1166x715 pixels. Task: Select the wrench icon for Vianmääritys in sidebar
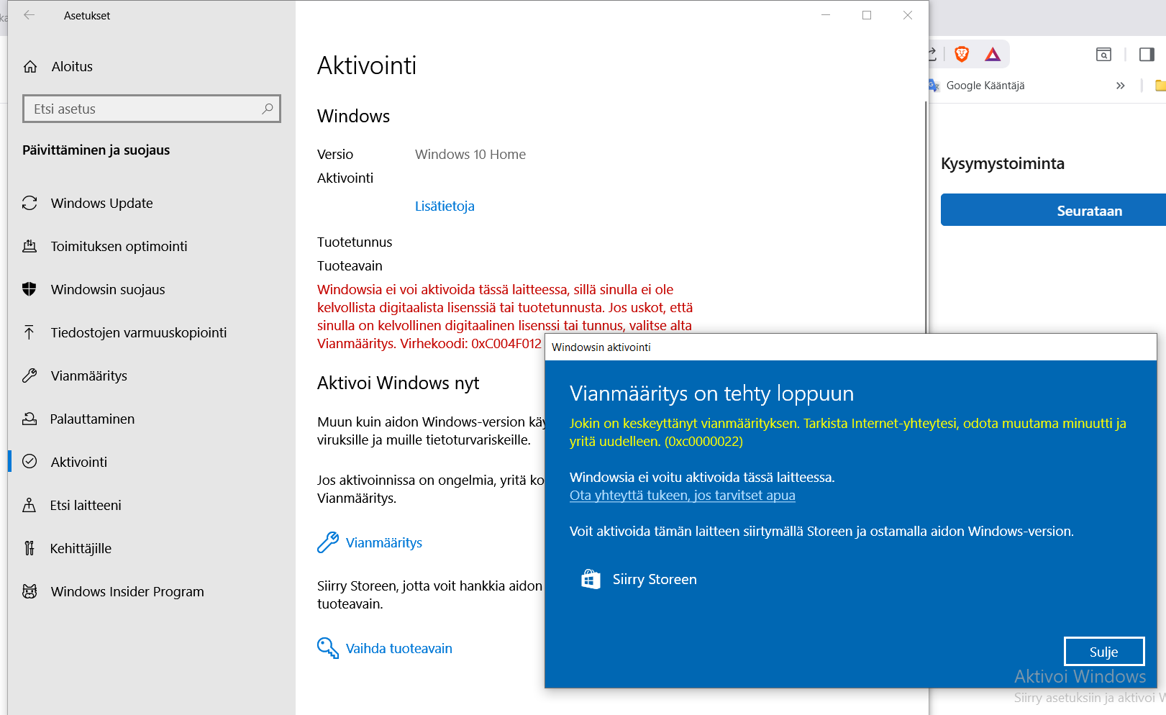click(x=29, y=375)
